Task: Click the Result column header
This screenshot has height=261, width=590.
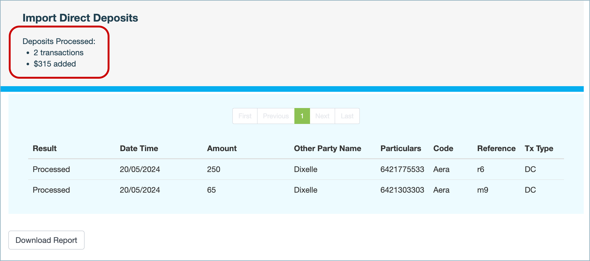Action: coord(45,149)
